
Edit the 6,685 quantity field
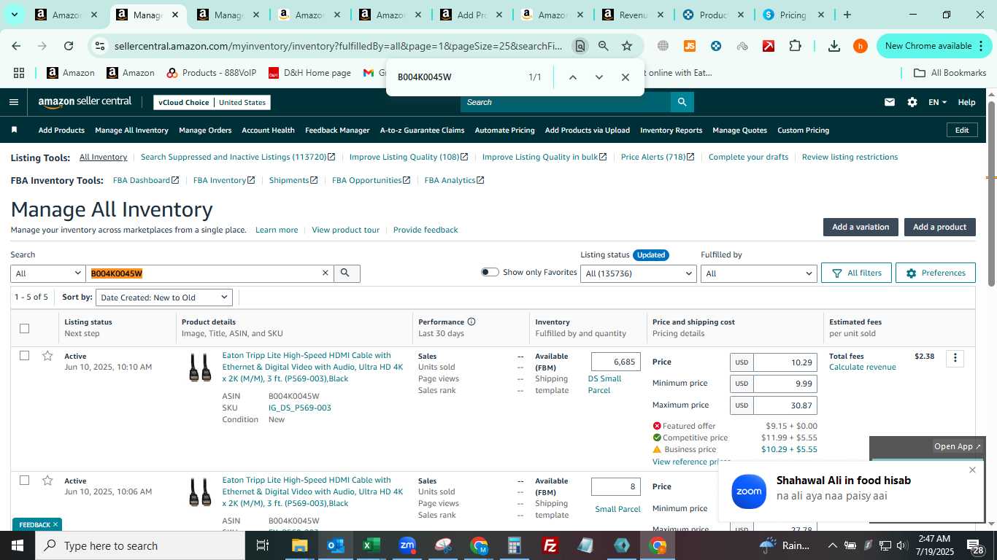(x=615, y=362)
